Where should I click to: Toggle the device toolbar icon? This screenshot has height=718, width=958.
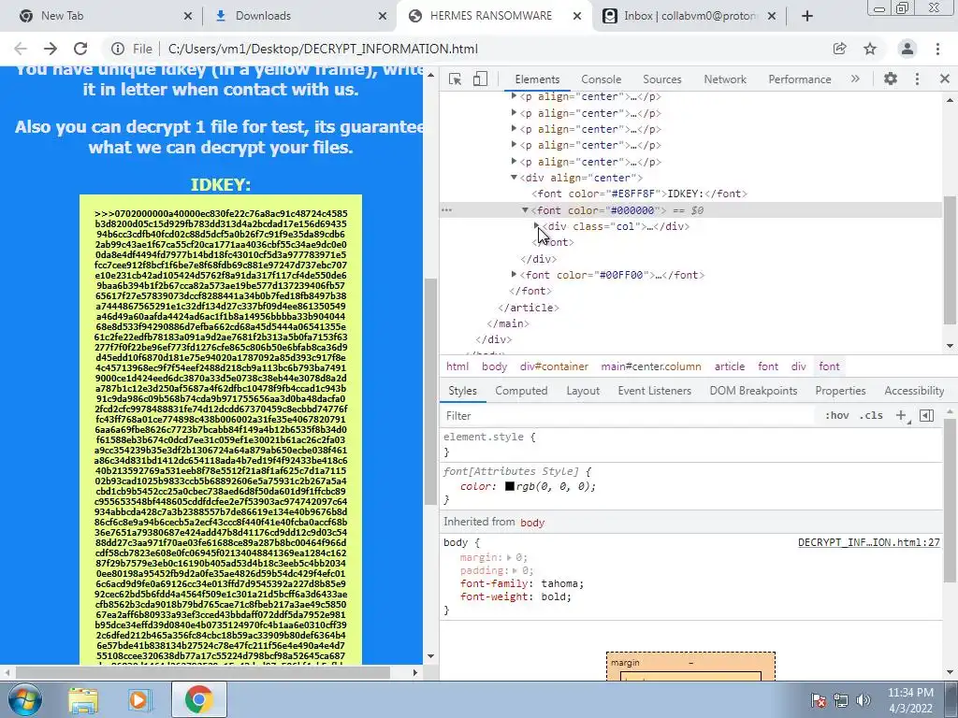tap(480, 79)
